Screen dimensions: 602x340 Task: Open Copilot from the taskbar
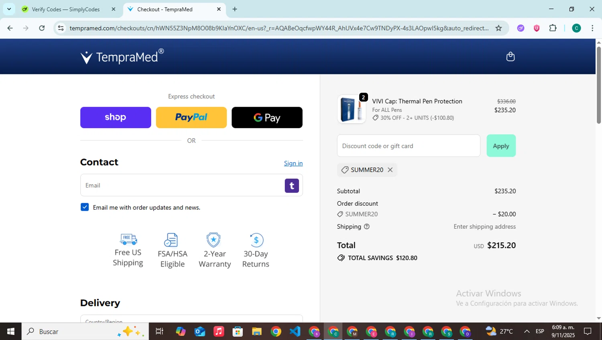click(181, 332)
